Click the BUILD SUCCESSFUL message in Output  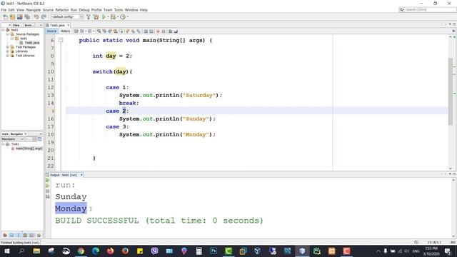[x=159, y=221]
